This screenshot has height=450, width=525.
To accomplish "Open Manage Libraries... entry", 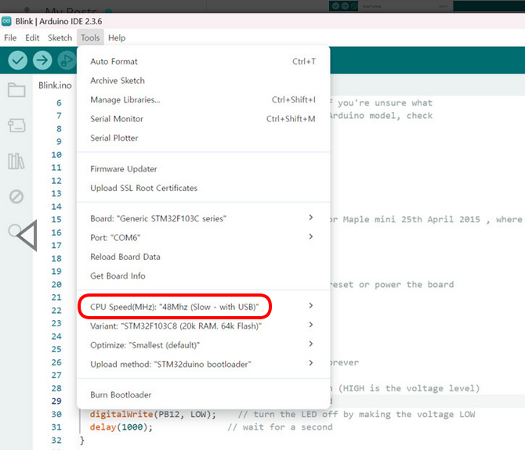I will (x=203, y=99).
